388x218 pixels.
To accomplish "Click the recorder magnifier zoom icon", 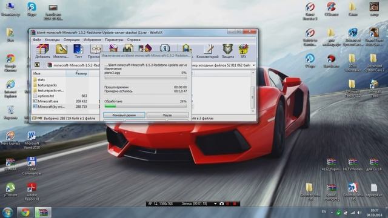I will pyautogui.click(x=156, y=203).
